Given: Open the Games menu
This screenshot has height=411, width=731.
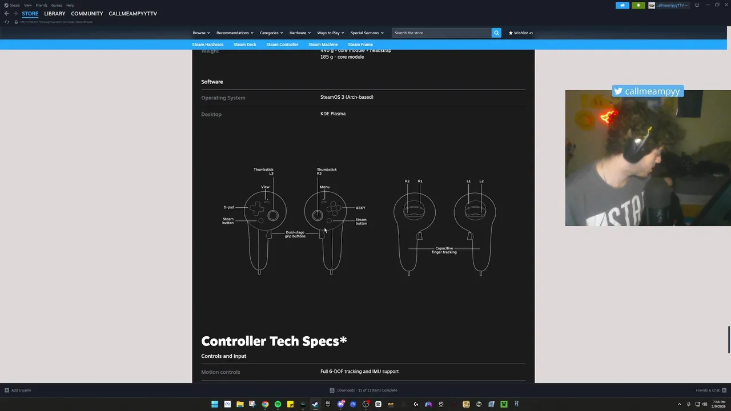Looking at the screenshot, I should 57,5.
